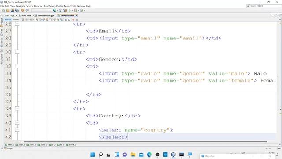Close the userform.html tab

[x=76, y=16]
